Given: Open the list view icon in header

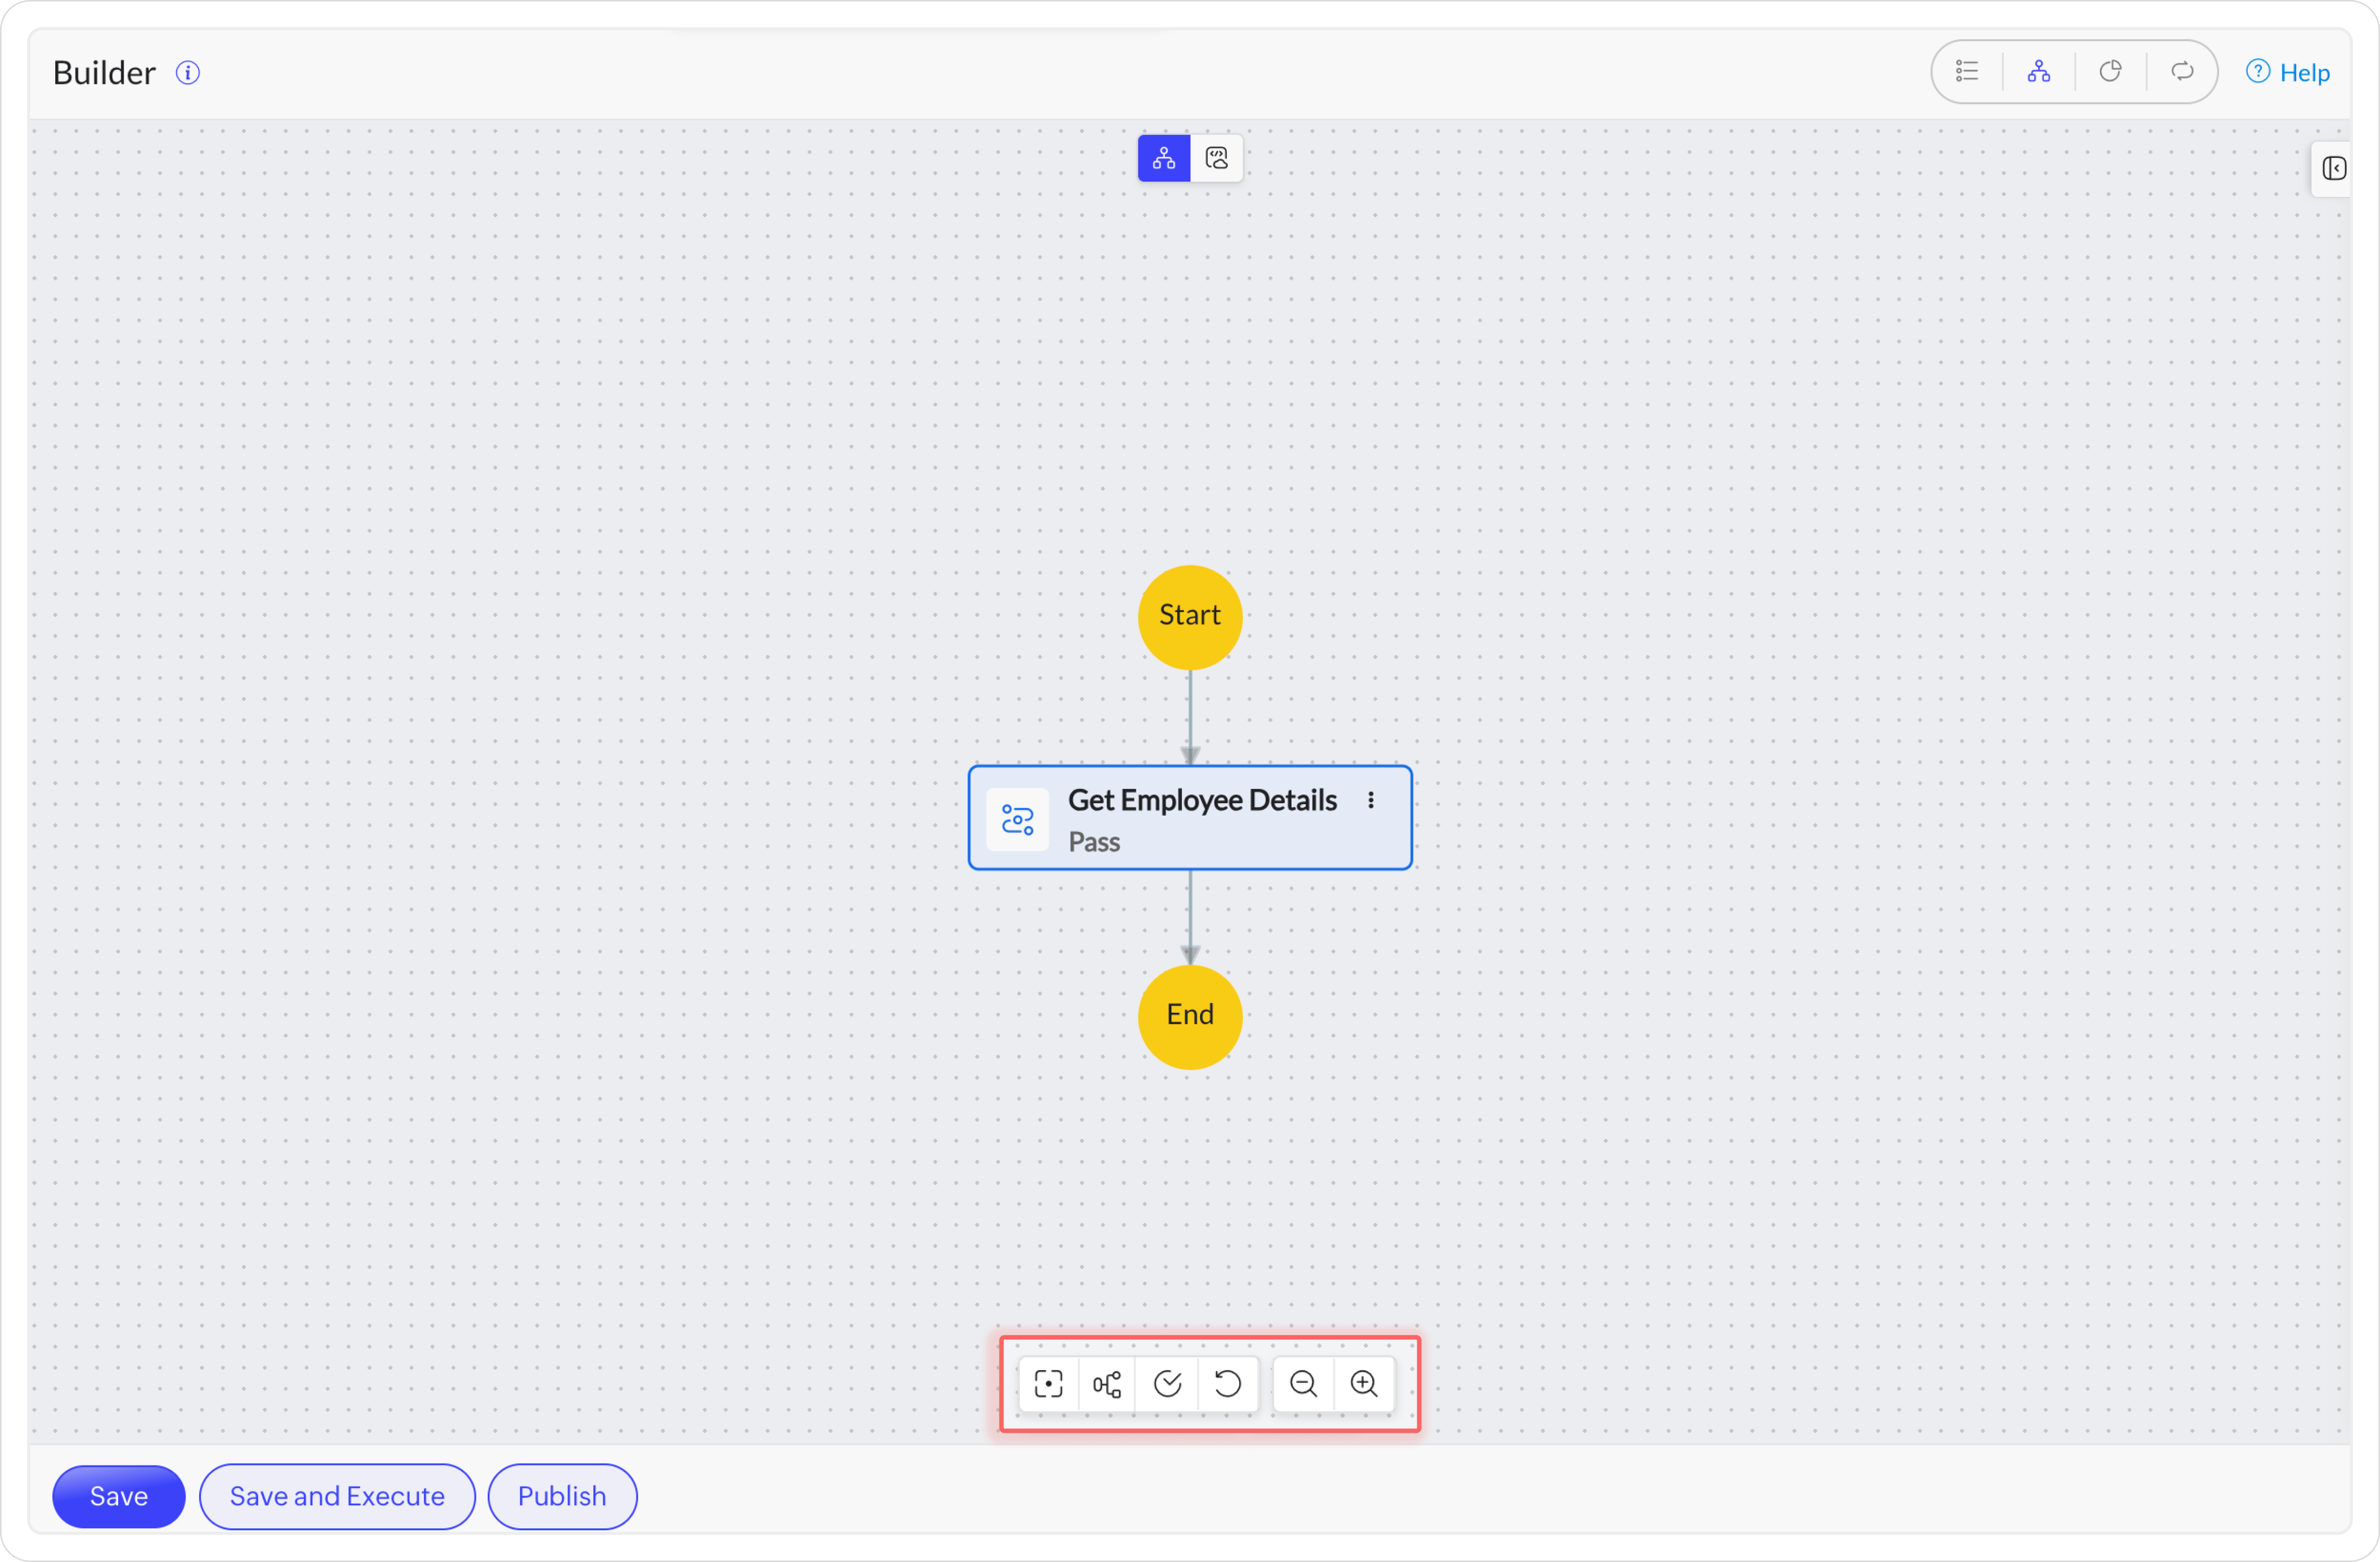Looking at the screenshot, I should click(1967, 72).
